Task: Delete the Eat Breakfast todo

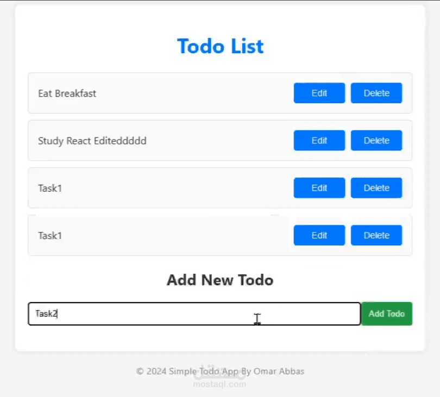Action: (376, 93)
